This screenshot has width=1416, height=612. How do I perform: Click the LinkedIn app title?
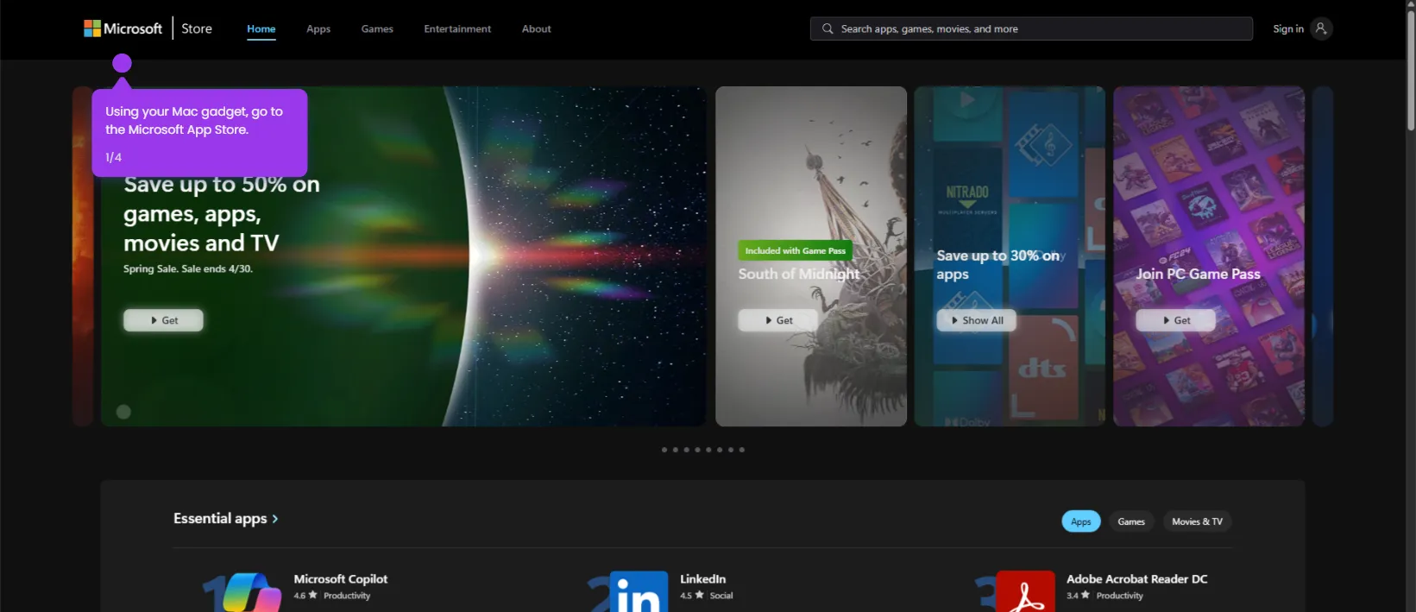click(x=703, y=579)
